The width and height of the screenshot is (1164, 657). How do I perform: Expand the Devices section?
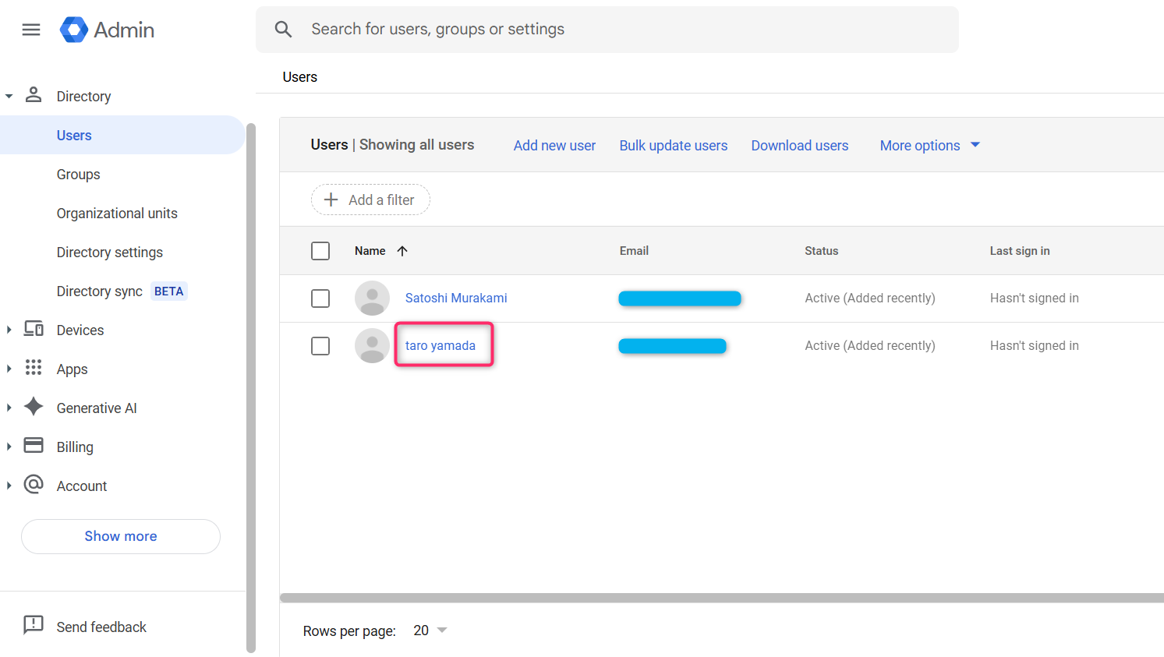pos(9,330)
